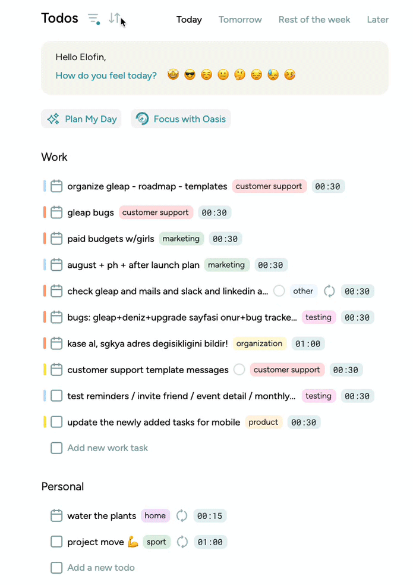Open the 01:00 duration on kase al task
The image size is (413, 585).
(308, 343)
